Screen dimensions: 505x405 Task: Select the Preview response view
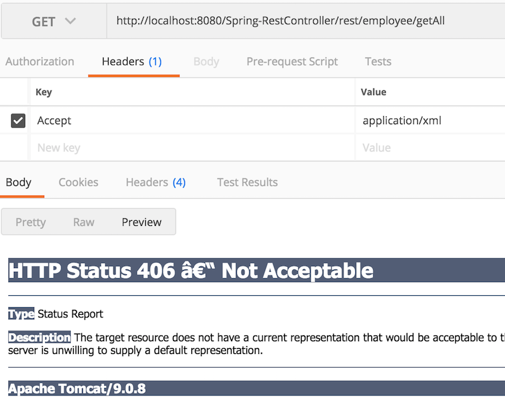pos(141,222)
